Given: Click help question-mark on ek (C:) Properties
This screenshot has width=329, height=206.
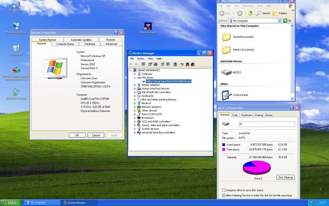Looking at the screenshot, I should pos(291,108).
